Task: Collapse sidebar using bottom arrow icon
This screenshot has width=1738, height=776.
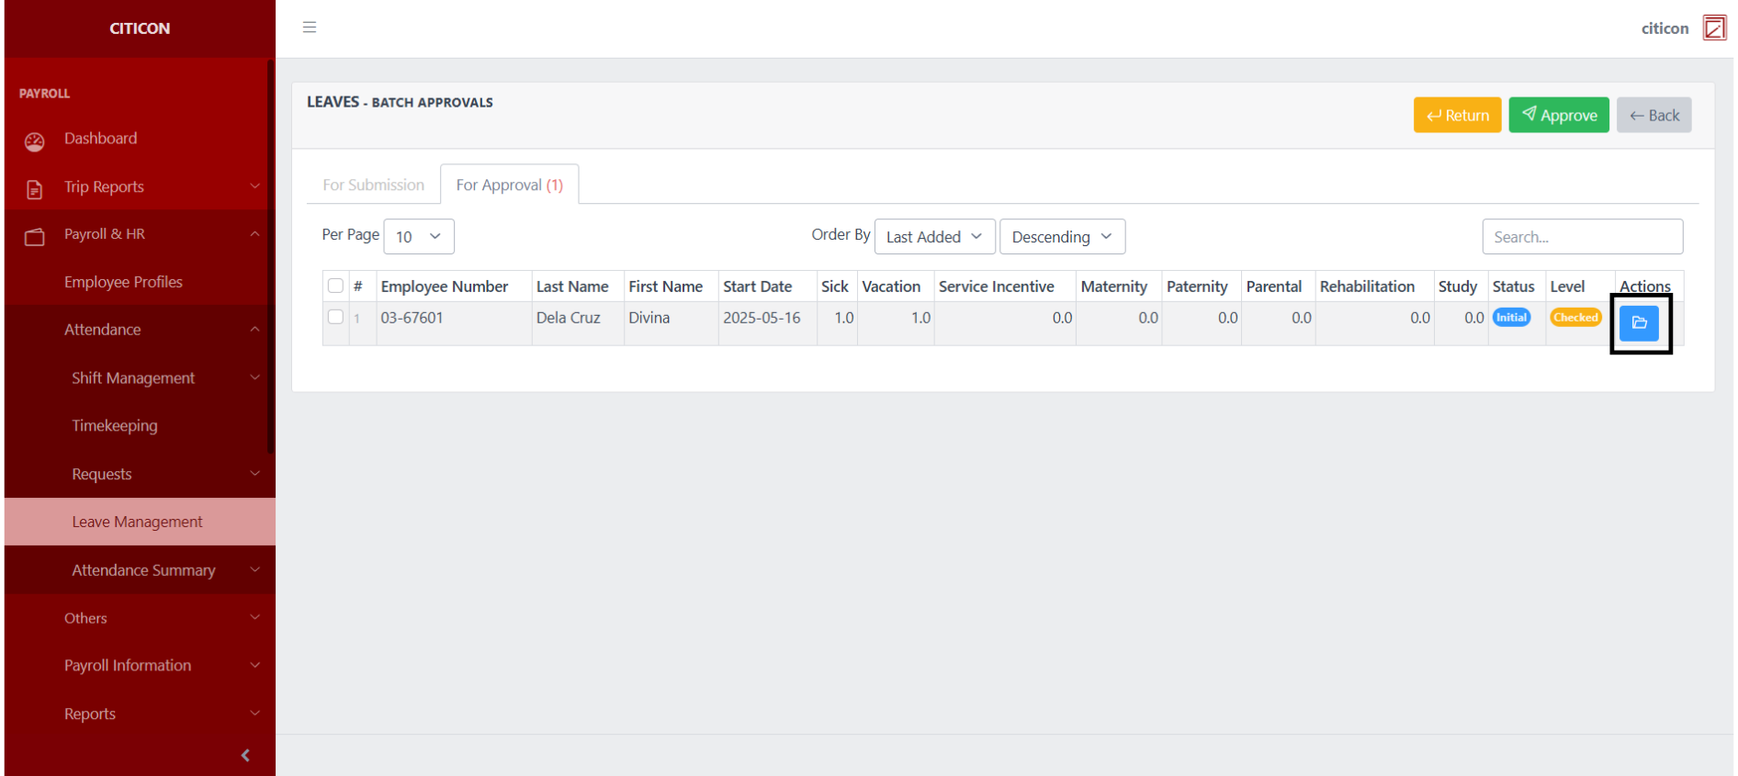Action: pyautogui.click(x=245, y=755)
